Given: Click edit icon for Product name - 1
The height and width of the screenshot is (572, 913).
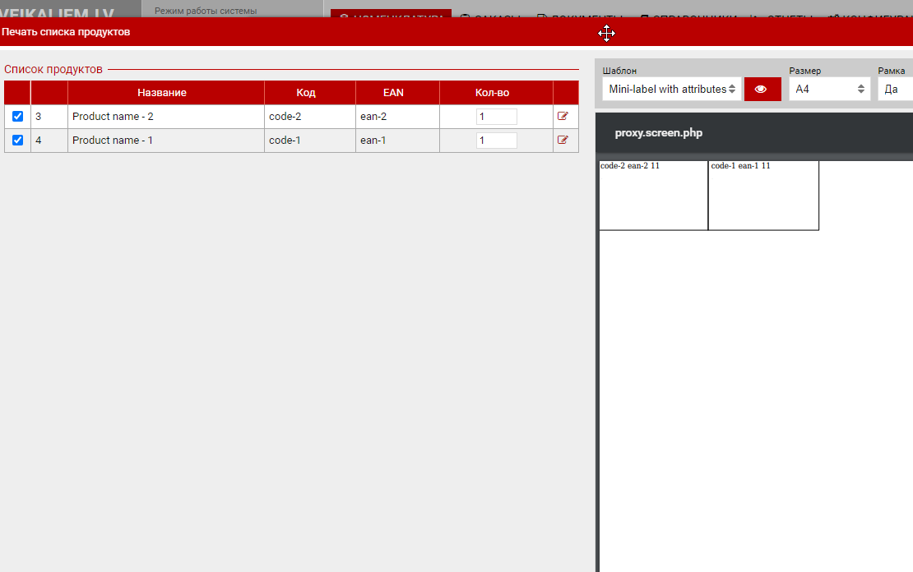Looking at the screenshot, I should coord(563,141).
